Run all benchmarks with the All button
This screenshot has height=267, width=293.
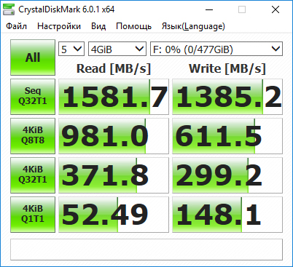coord(33,57)
